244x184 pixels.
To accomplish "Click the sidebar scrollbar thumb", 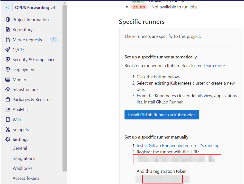I will click(65, 88).
